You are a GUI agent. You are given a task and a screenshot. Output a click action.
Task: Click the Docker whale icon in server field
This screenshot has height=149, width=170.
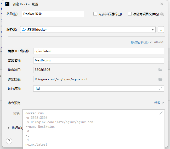pos(24,30)
